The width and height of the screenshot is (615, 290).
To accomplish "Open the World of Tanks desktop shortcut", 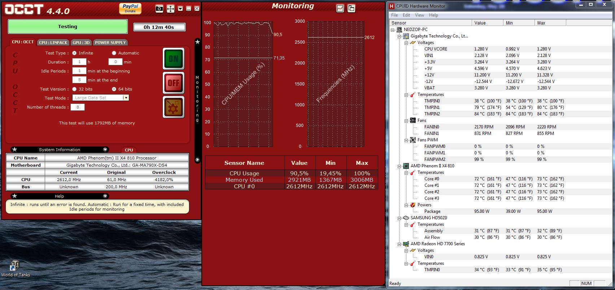I will coord(15,269).
